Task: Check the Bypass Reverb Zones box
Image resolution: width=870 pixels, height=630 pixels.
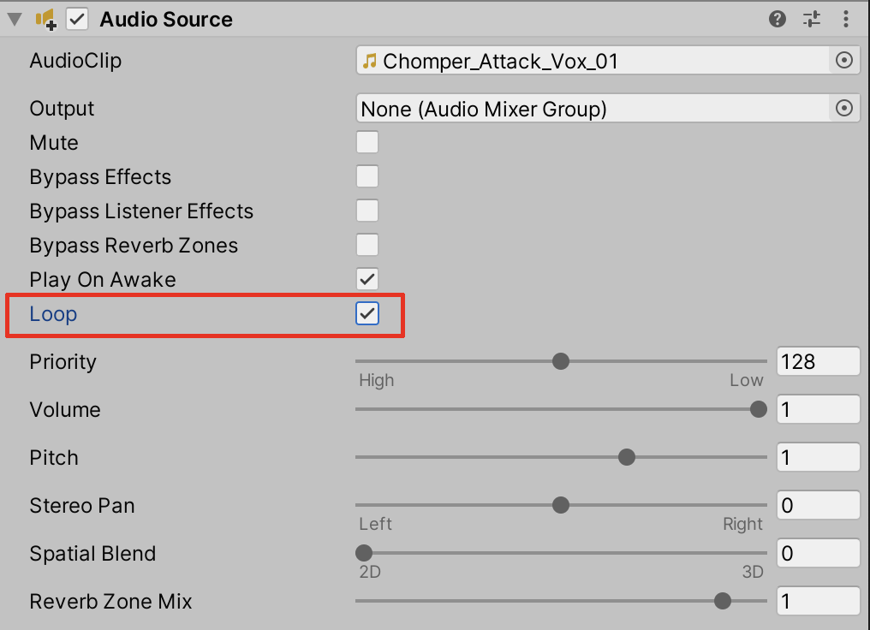Action: click(x=367, y=245)
